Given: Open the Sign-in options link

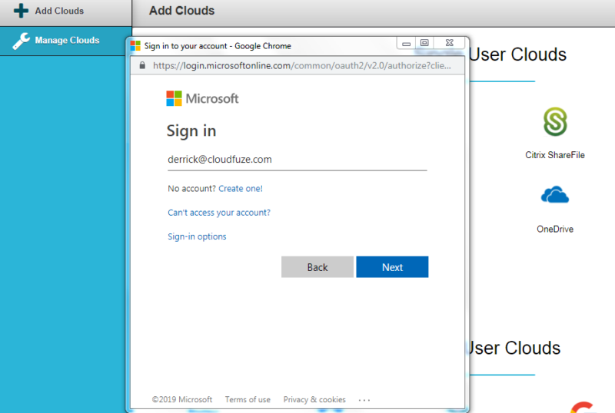Looking at the screenshot, I should pyautogui.click(x=197, y=236).
